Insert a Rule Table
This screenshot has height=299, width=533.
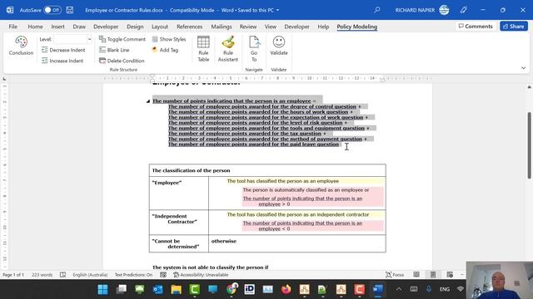[x=203, y=49]
